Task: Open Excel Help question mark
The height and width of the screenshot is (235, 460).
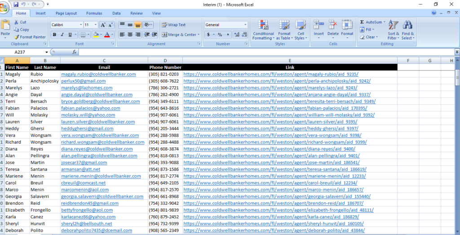Action: pyautogui.click(x=433, y=13)
